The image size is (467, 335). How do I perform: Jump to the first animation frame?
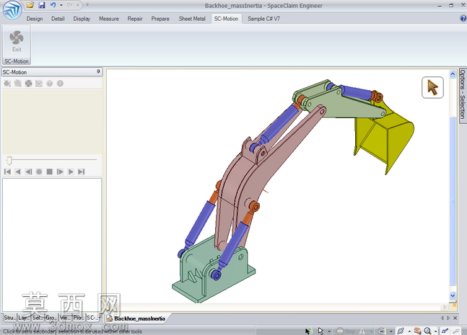(7, 171)
